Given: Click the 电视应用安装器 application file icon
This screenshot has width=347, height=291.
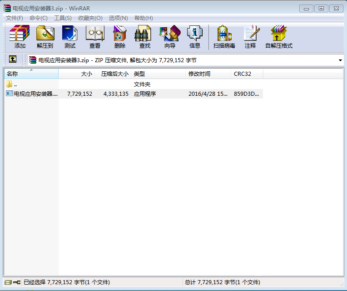Looking at the screenshot, I should pos(9,94).
